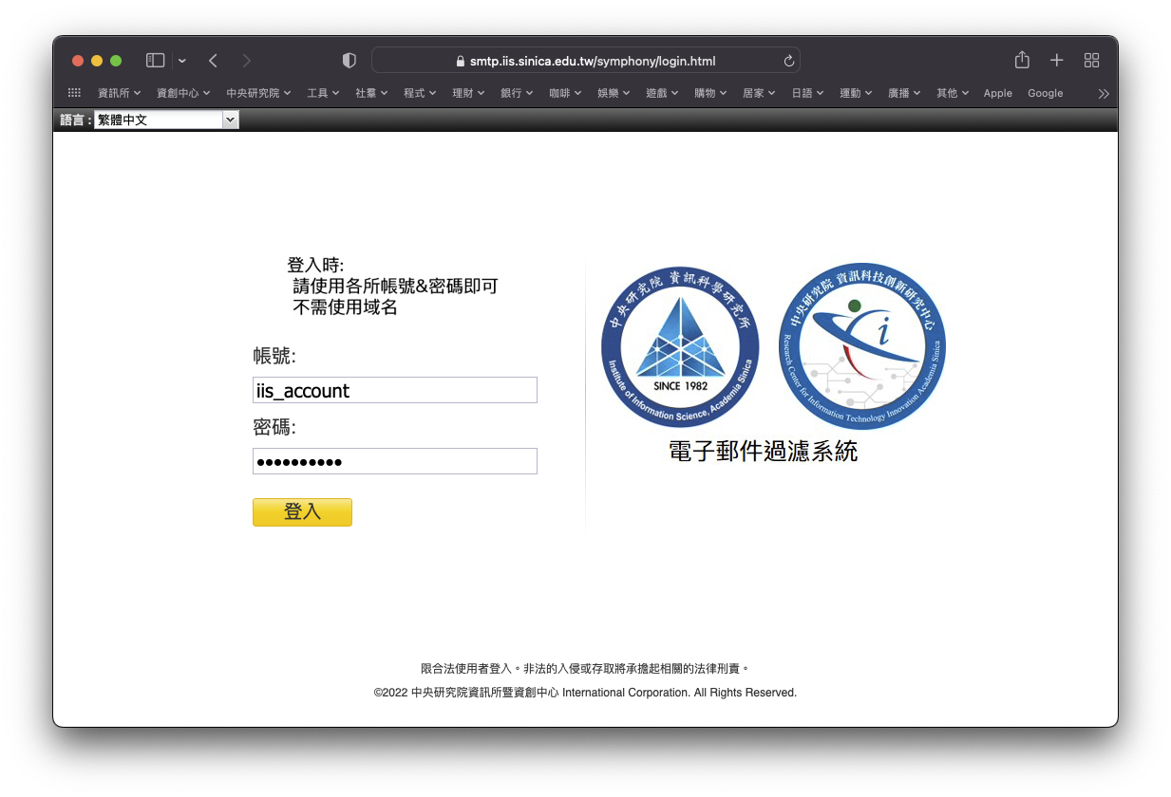Viewport: 1171px width, 797px height.
Task: Open the 娛樂 bookmarks folder
Action: tap(614, 93)
